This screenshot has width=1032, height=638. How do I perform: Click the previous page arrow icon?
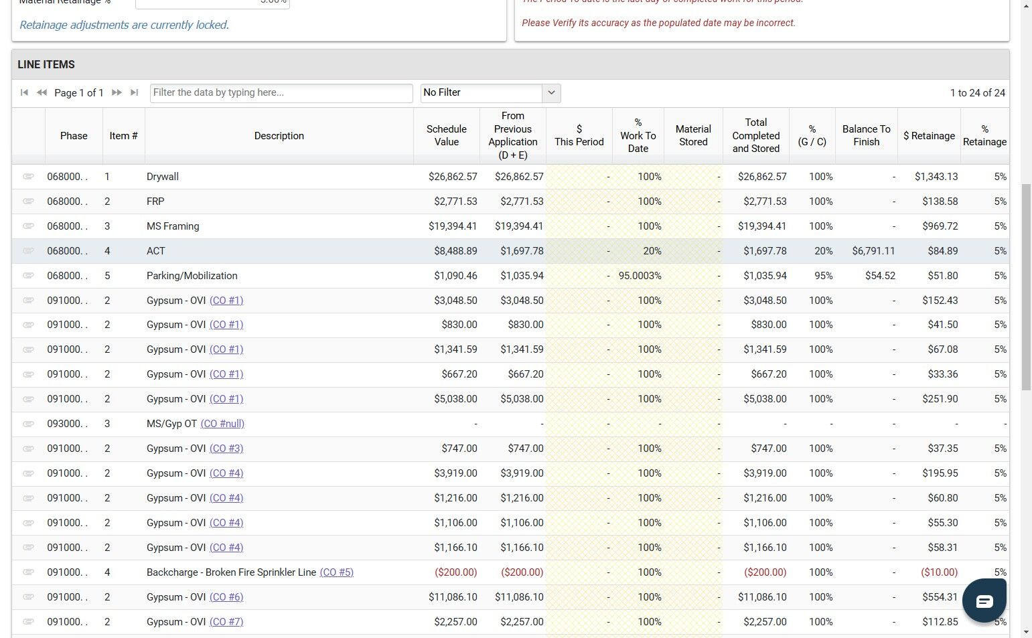pos(42,92)
